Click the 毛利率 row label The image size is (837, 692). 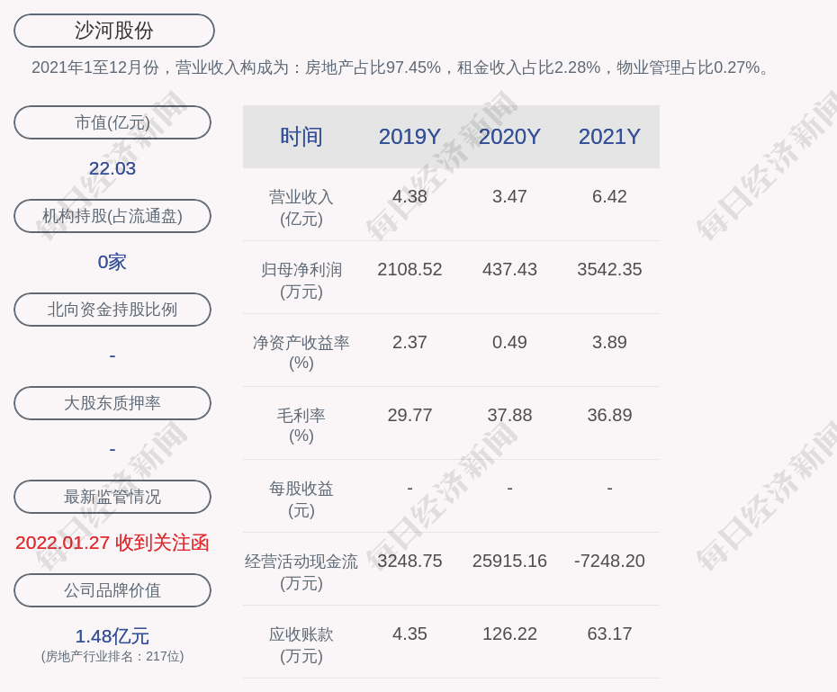pyautogui.click(x=301, y=425)
